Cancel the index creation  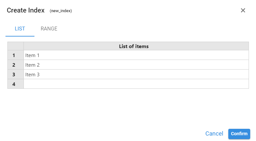(214, 134)
